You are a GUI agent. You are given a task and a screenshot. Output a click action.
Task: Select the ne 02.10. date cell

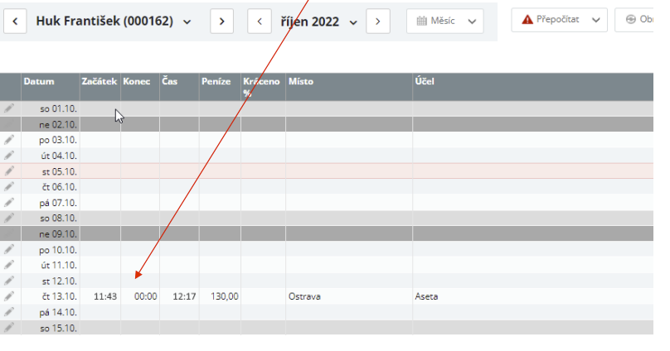click(x=51, y=124)
